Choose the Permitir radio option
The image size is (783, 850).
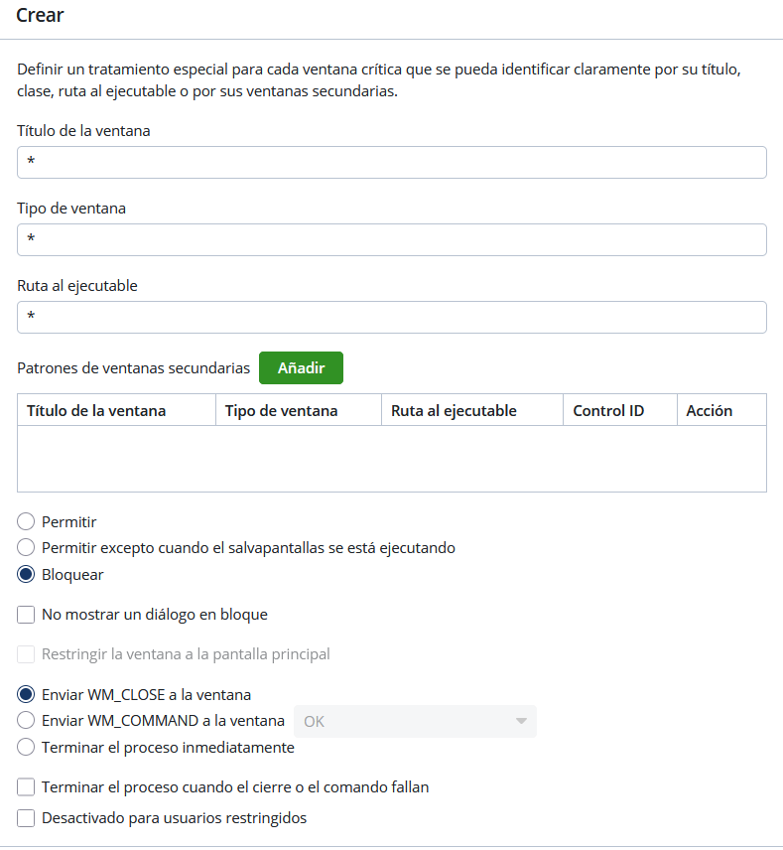[26, 521]
